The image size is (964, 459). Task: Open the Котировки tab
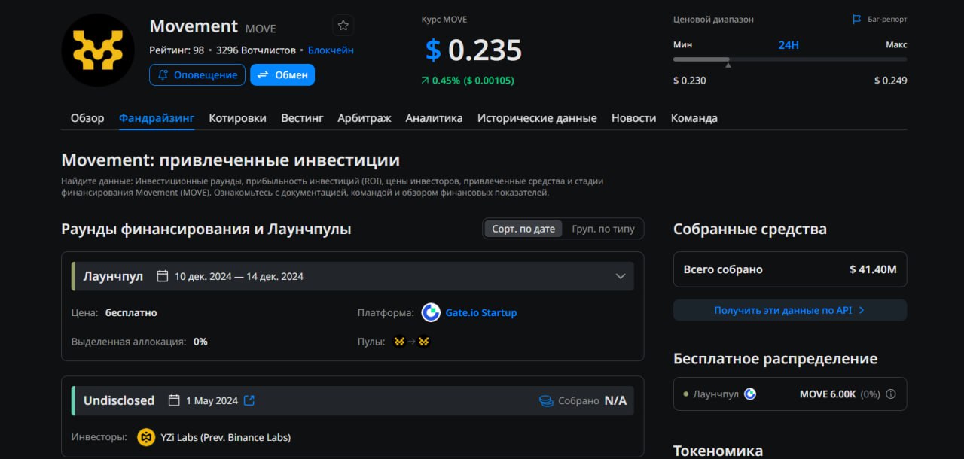(x=237, y=118)
